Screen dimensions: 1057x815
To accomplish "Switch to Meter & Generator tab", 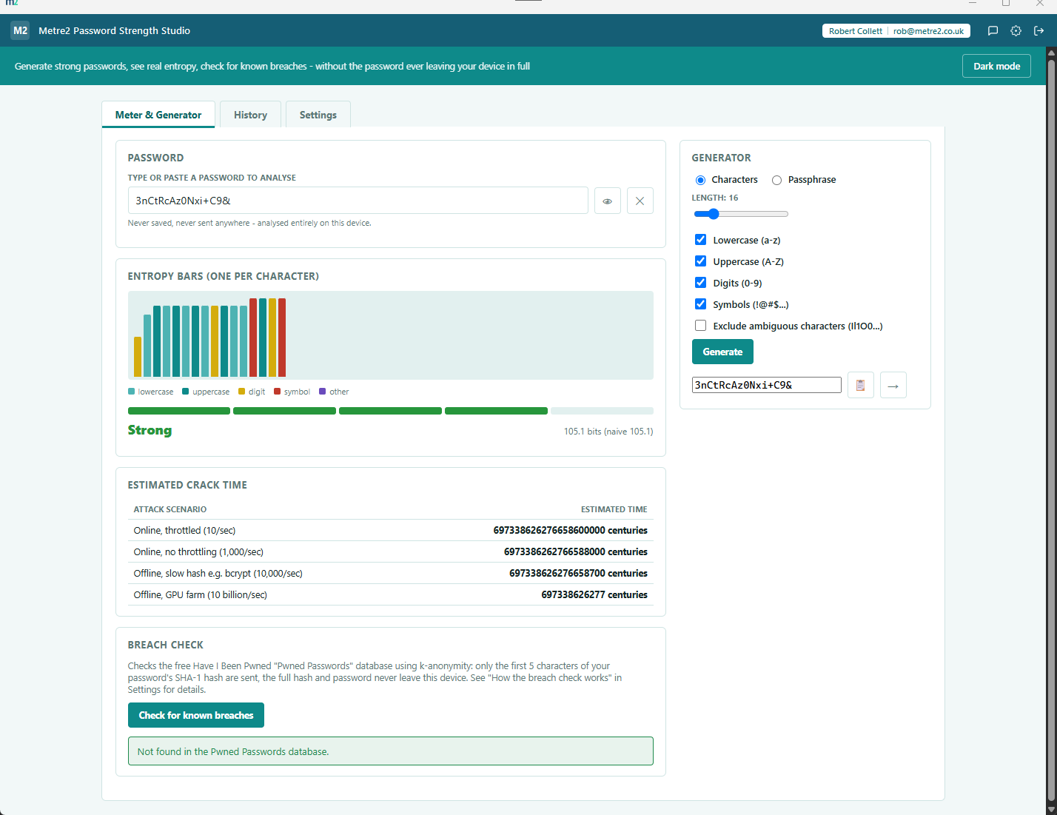I will pyautogui.click(x=158, y=115).
